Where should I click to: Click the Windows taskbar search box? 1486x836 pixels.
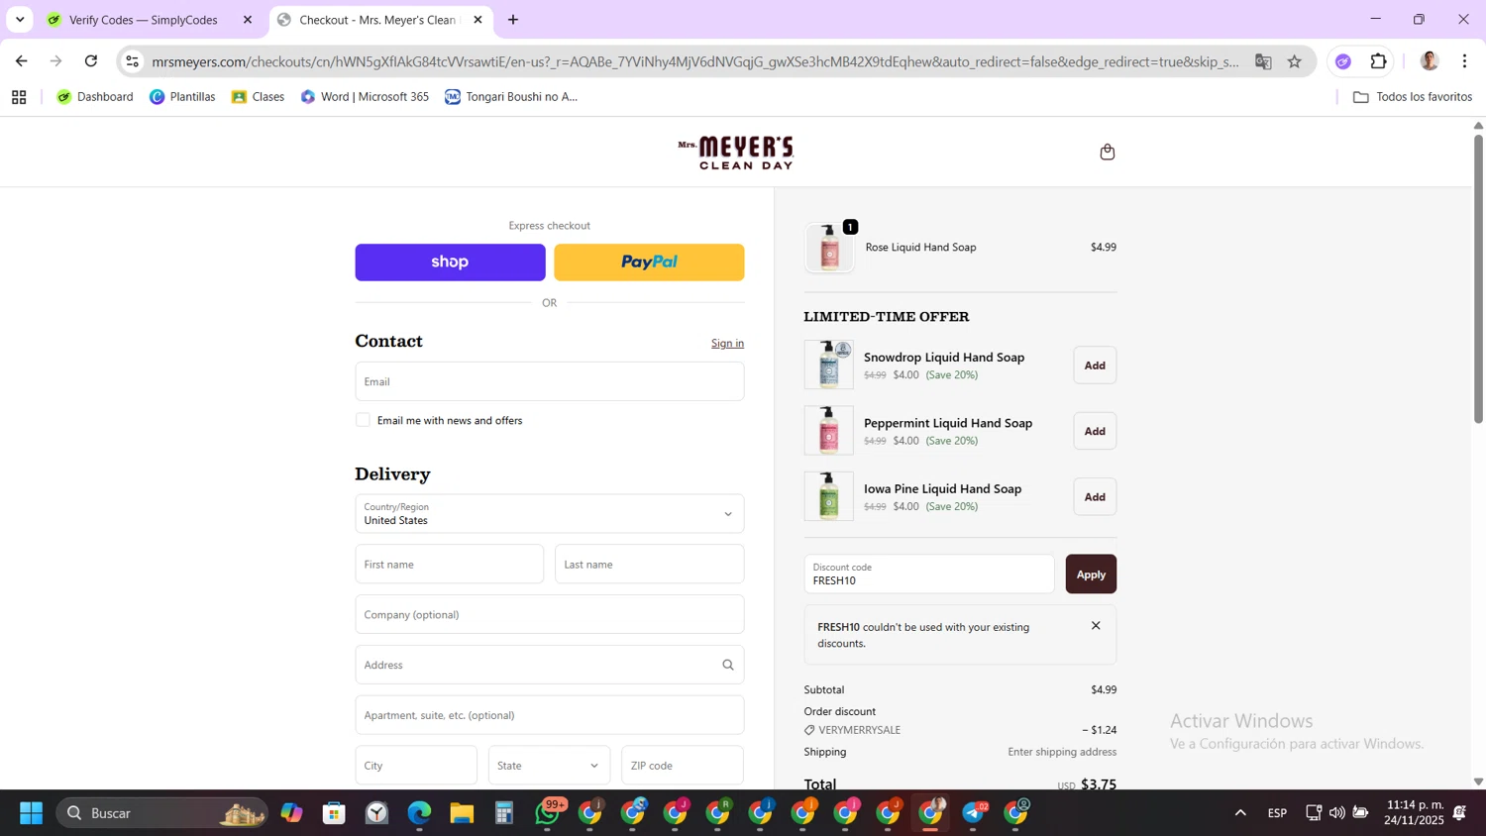(x=162, y=813)
